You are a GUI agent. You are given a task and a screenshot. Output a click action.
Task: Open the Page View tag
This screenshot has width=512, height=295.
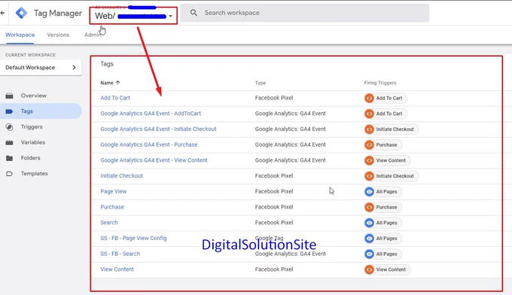(113, 192)
